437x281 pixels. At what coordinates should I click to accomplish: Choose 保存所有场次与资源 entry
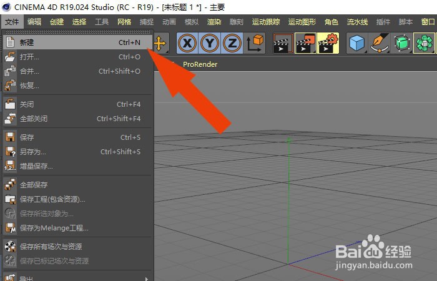coord(78,247)
